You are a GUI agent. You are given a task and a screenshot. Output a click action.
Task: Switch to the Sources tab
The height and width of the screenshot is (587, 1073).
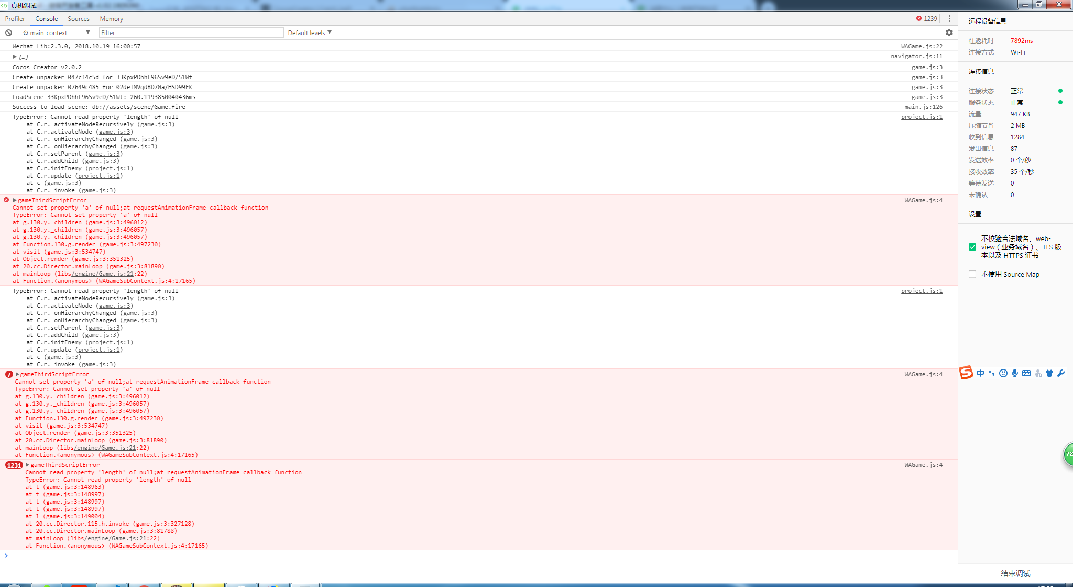click(79, 18)
